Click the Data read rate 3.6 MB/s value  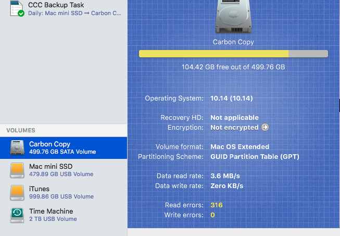point(225,176)
